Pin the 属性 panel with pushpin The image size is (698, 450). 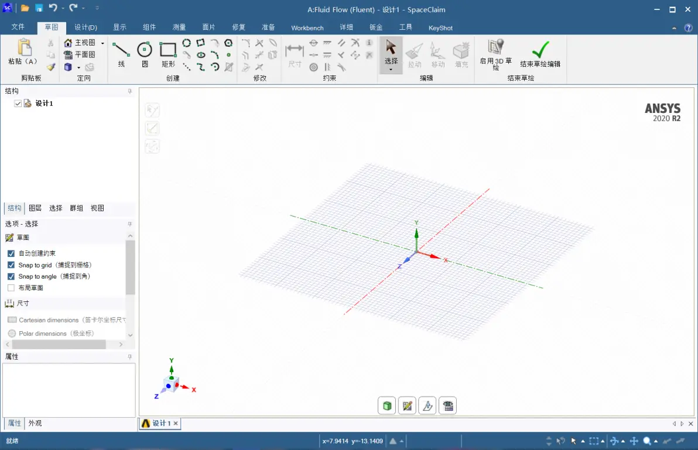pos(129,356)
